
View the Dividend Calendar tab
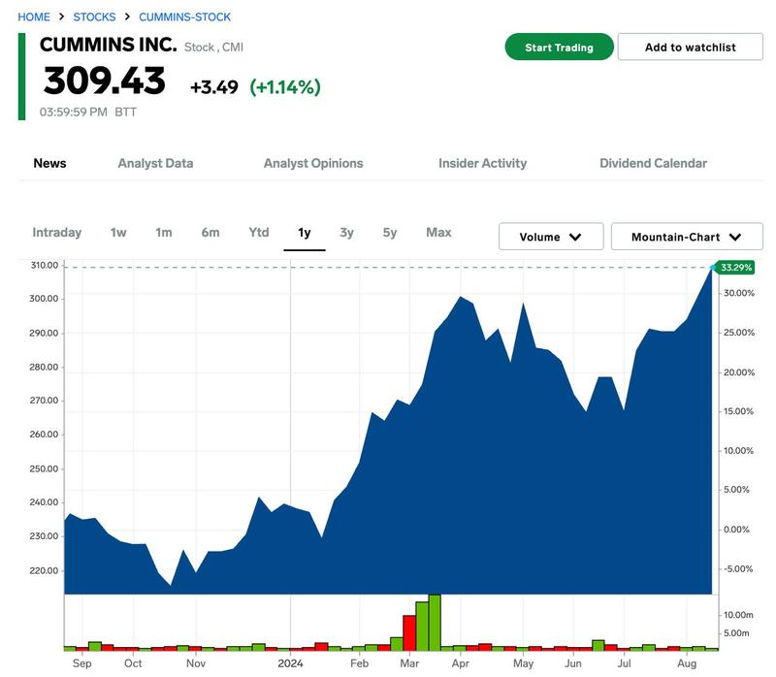coord(653,163)
